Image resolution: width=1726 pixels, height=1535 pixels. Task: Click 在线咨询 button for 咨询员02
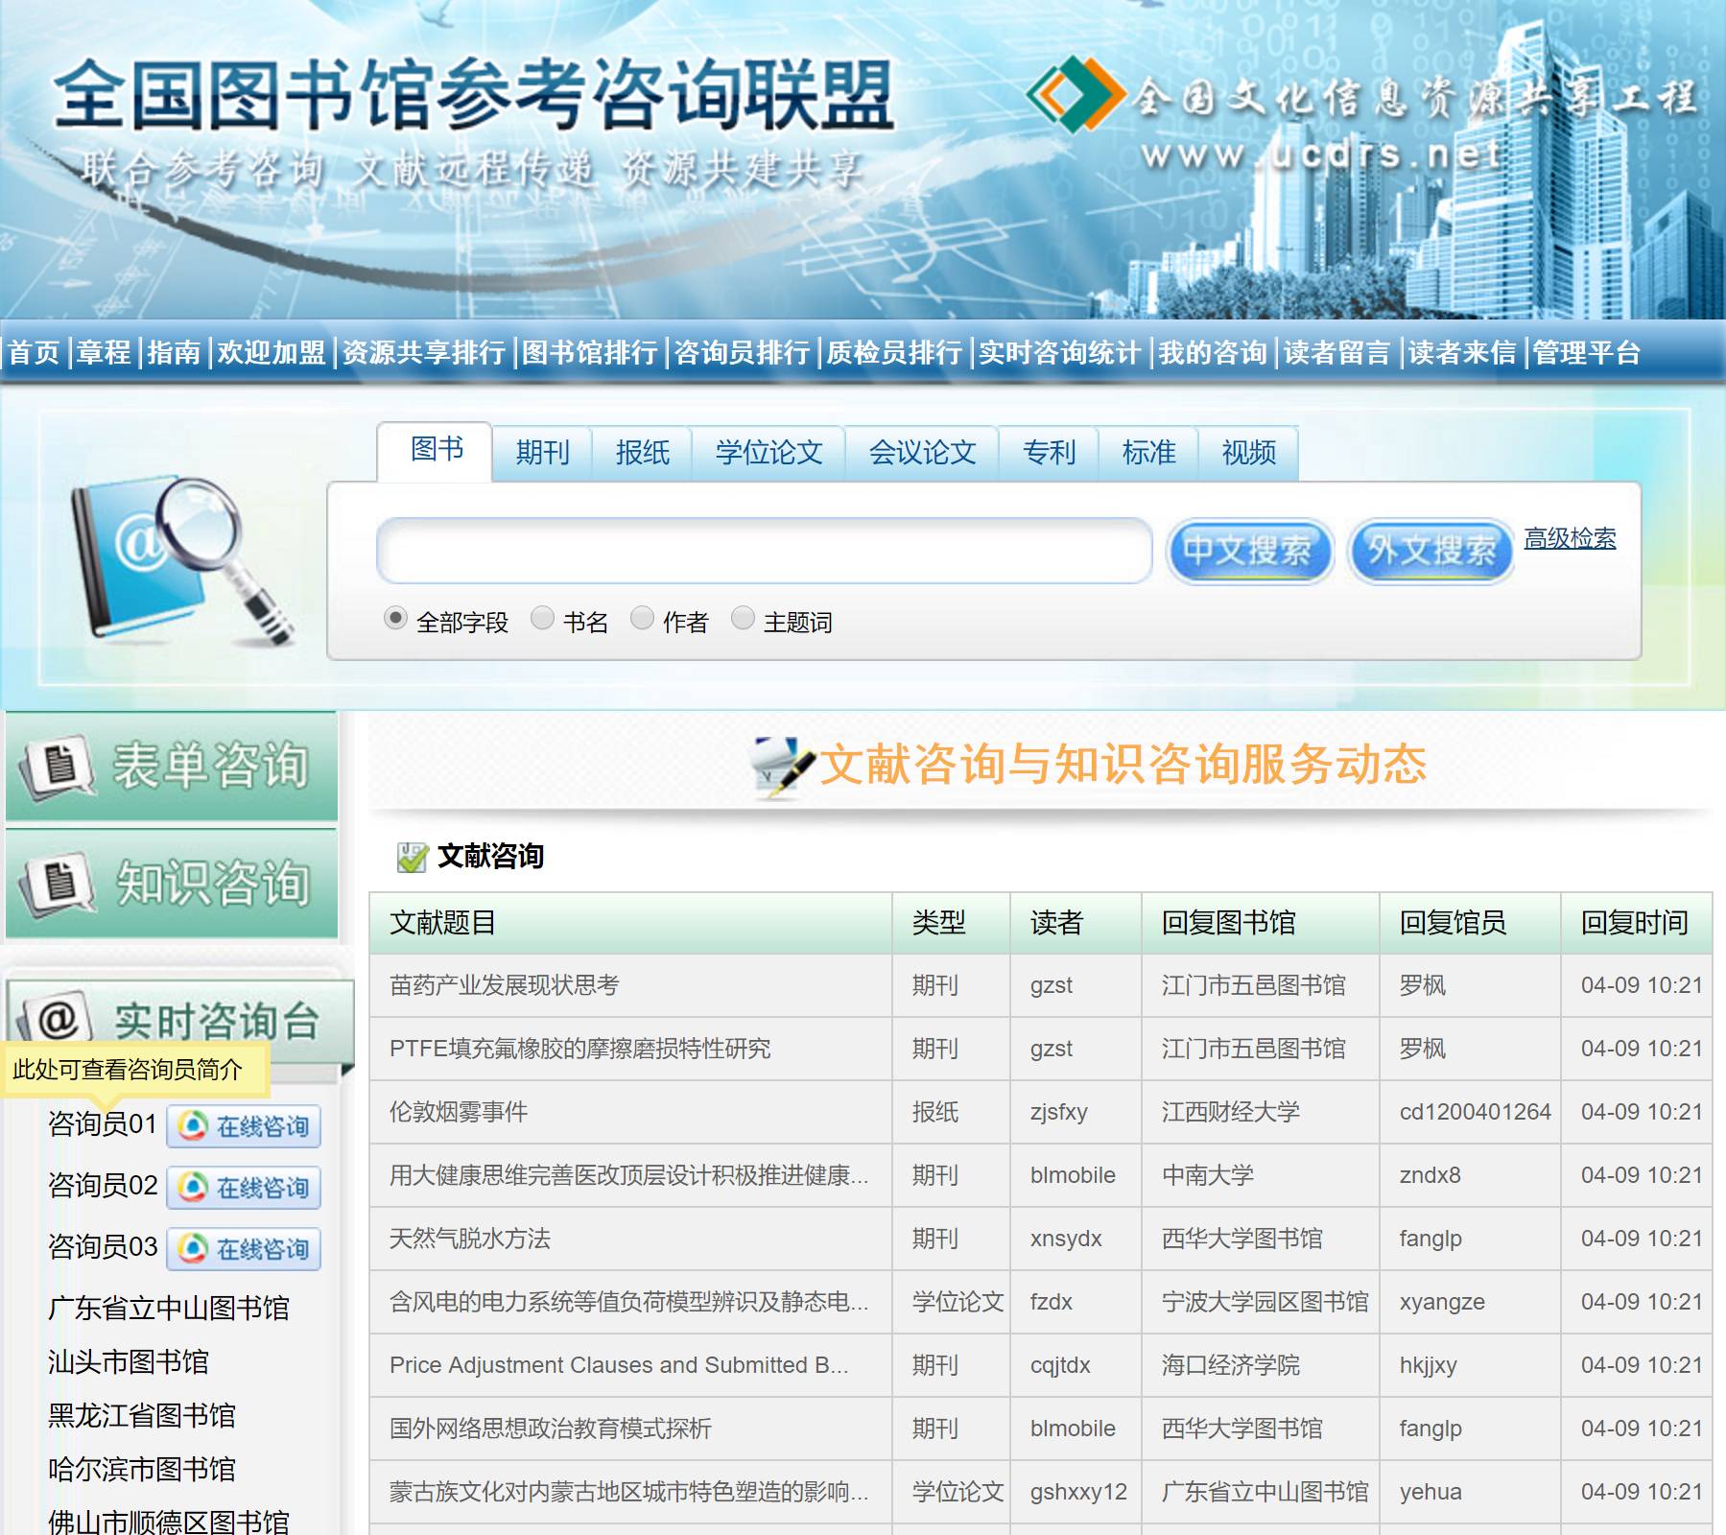pyautogui.click(x=244, y=1187)
